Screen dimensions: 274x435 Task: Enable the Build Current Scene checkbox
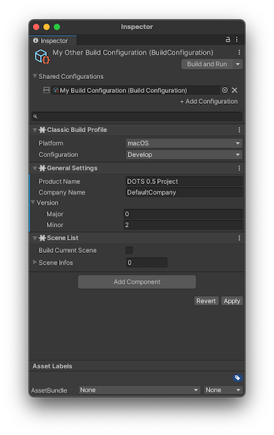point(129,250)
